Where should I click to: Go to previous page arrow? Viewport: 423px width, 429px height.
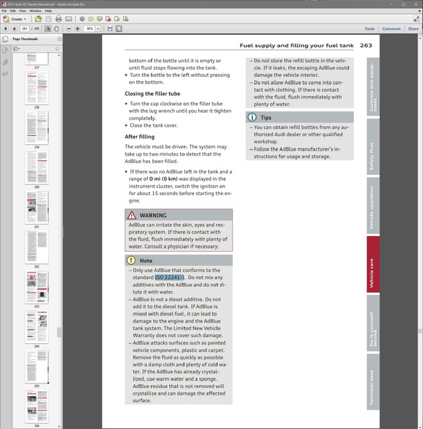[6, 28]
